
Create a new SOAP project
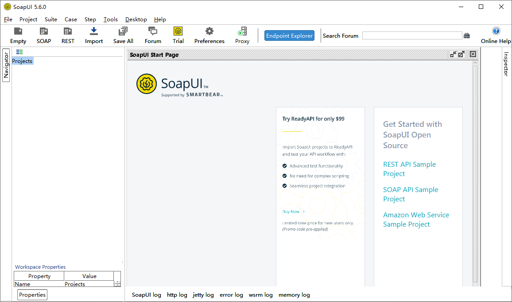click(44, 35)
